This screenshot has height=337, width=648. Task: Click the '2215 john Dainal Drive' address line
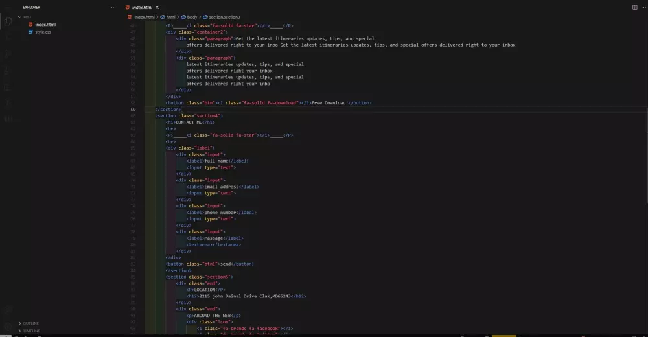(246, 296)
